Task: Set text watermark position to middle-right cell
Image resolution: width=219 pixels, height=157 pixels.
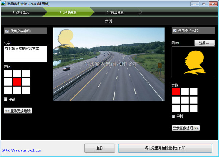Action: coord(26,82)
